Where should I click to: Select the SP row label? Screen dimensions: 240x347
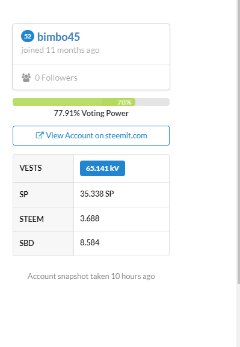23,194
